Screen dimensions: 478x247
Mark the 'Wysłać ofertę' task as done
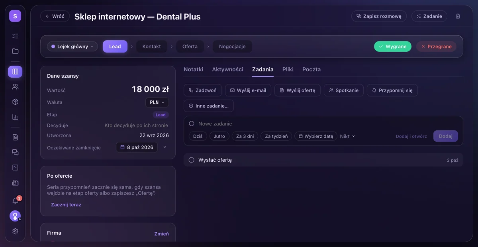click(191, 160)
